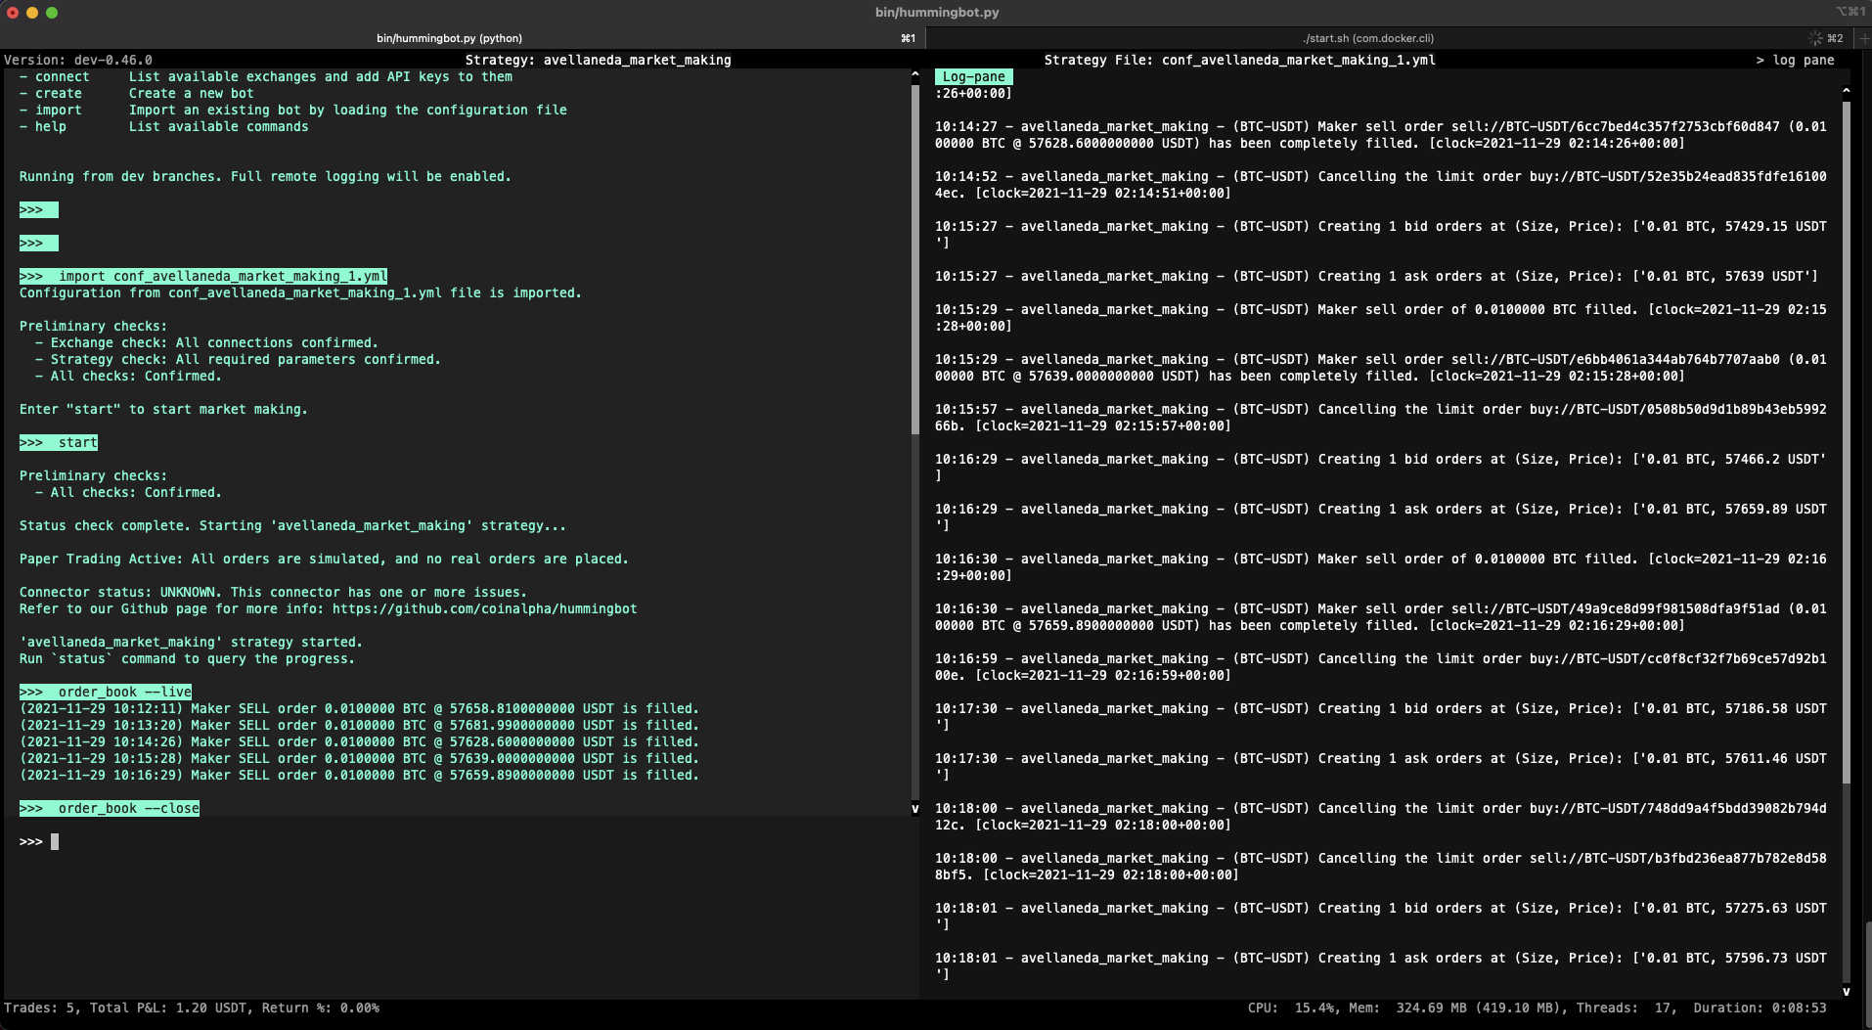Click the red close window button
This screenshot has width=1872, height=1030.
[13, 13]
